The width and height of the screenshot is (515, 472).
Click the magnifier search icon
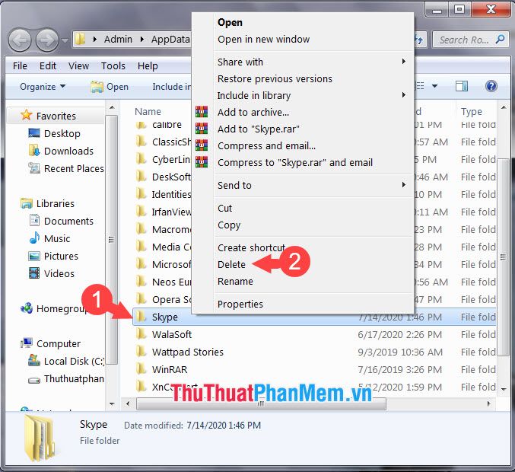pyautogui.click(x=501, y=40)
